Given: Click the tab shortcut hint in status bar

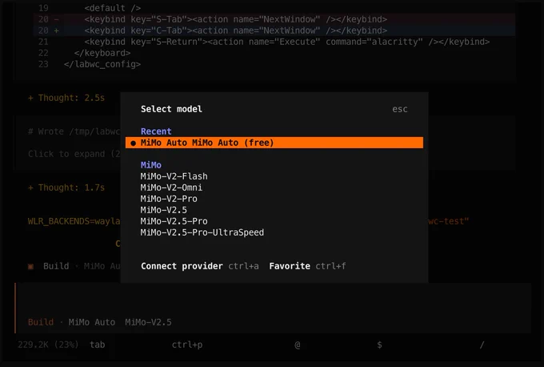Looking at the screenshot, I should pos(97,345).
